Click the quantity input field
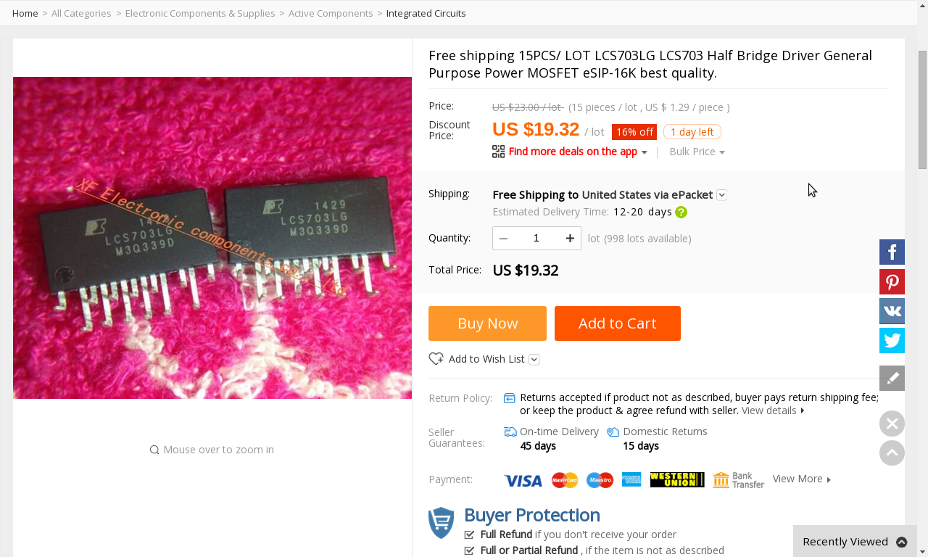 536,238
